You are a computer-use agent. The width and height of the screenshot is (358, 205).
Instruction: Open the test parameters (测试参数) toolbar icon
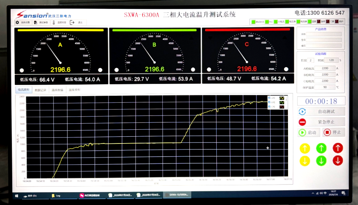[x=35, y=22]
